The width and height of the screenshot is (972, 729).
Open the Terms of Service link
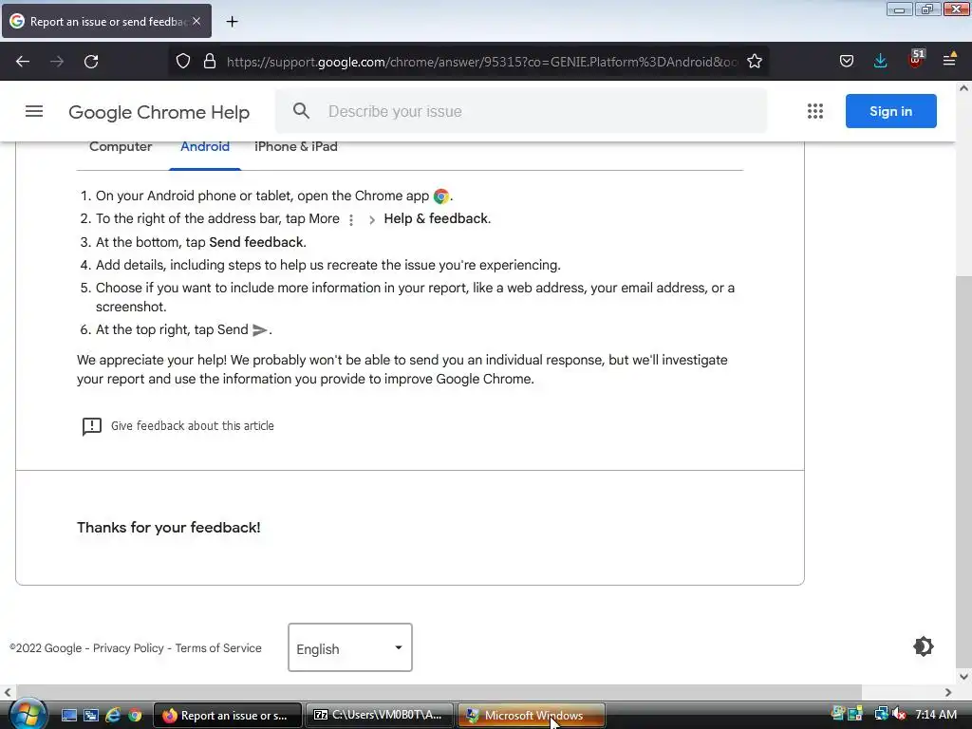(218, 647)
